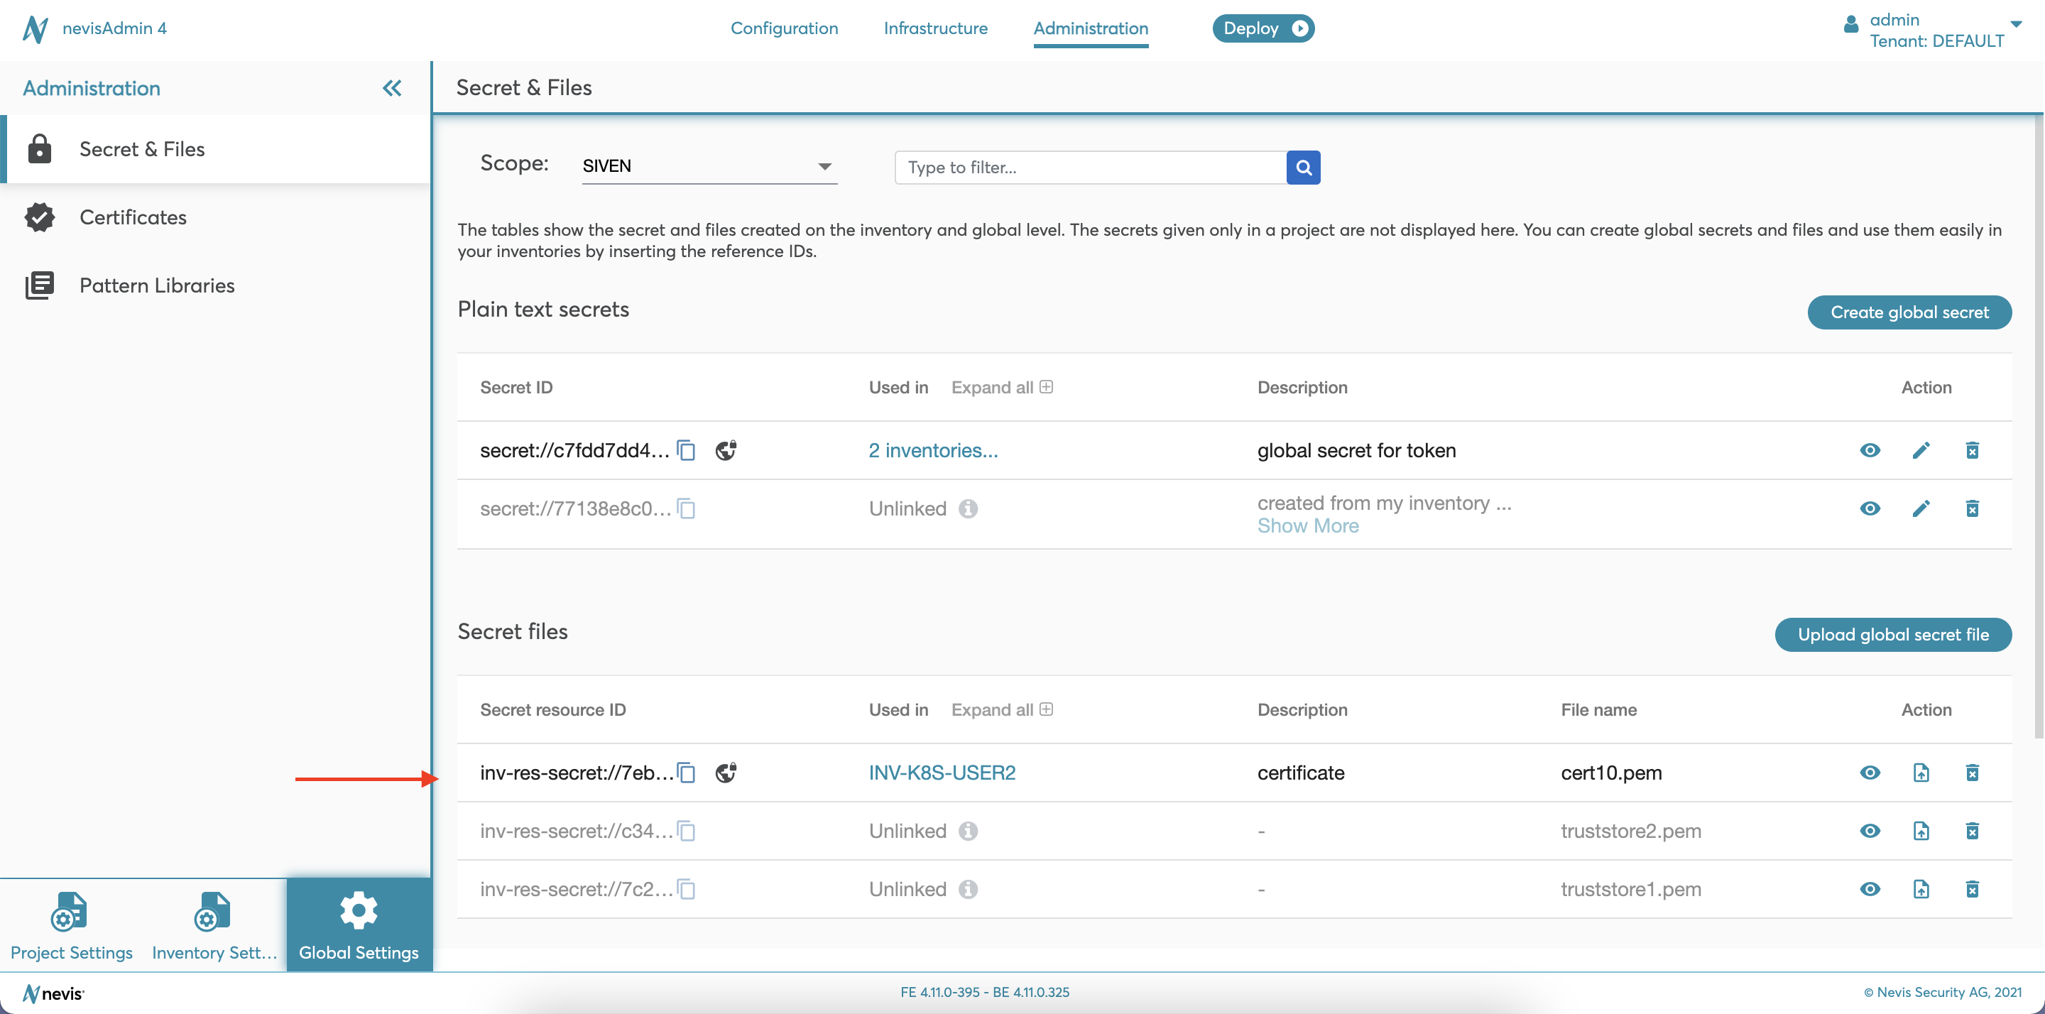View the cert10.pem secret file
This screenshot has width=2045, height=1014.
click(1870, 773)
